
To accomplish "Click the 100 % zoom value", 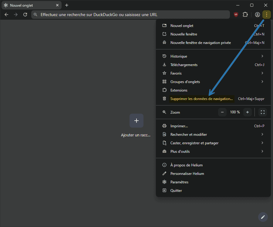I will pyautogui.click(x=235, y=112).
